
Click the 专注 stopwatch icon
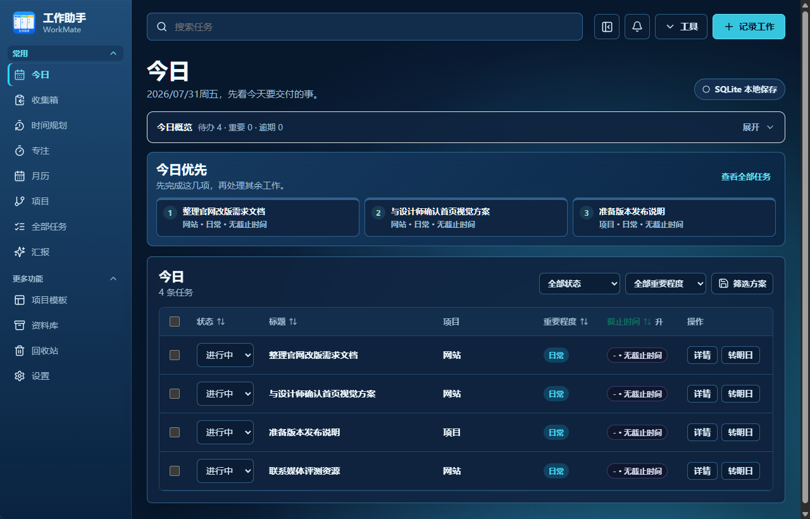tap(20, 151)
